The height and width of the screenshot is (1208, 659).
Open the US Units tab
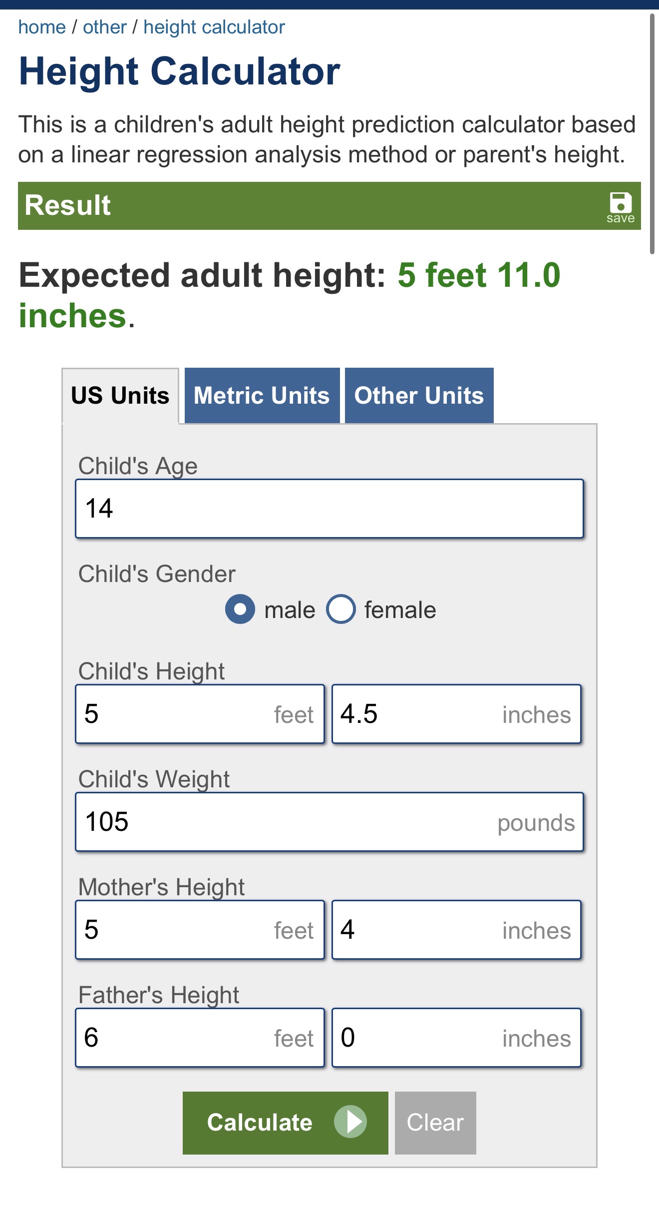pyautogui.click(x=120, y=396)
